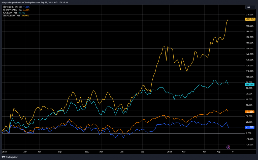Viewport: 258px width, 160px height.
Task: Open the INR currency selector
Action: (250, 7)
